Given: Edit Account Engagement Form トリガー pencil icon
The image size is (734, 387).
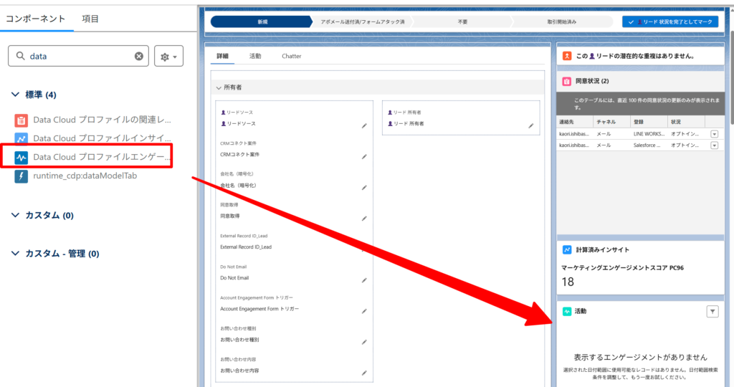Looking at the screenshot, I should tap(364, 311).
